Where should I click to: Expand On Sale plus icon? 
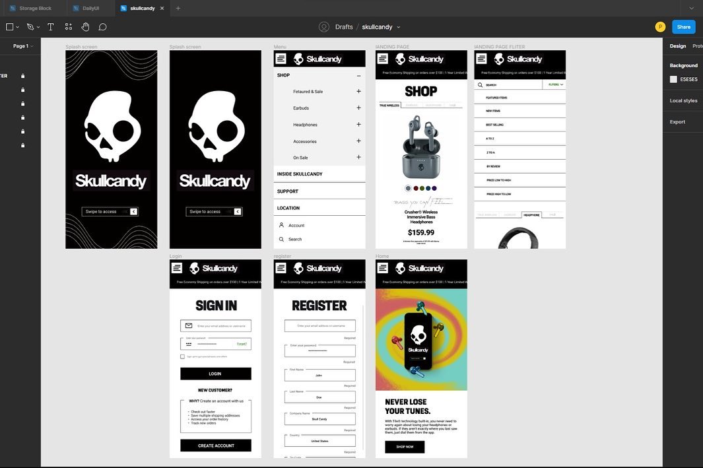pos(358,157)
